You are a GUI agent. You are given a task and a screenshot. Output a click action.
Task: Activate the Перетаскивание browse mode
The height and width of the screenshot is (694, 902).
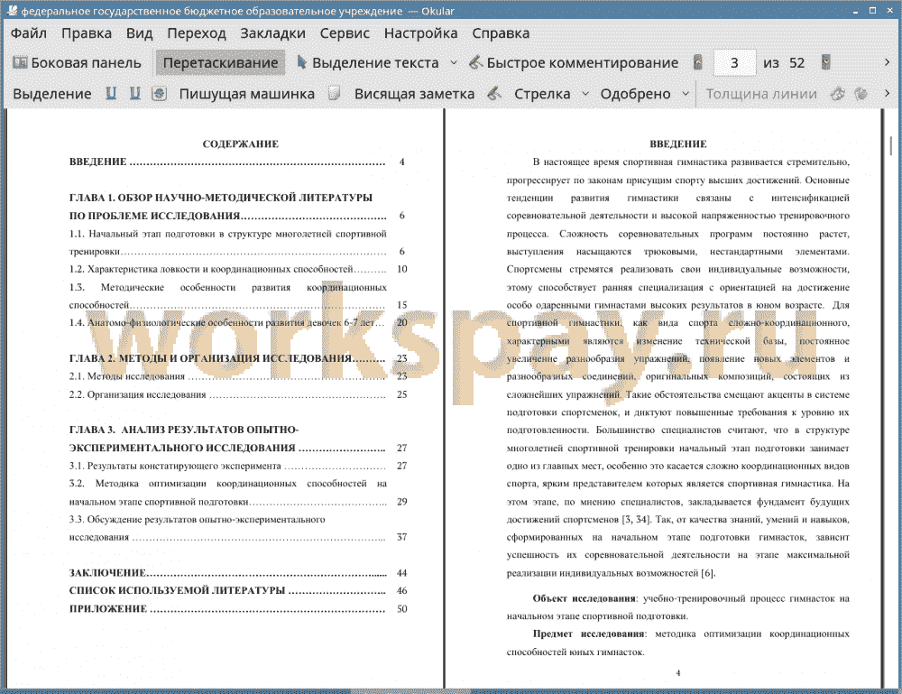click(220, 63)
